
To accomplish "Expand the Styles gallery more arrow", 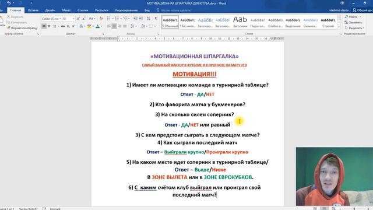I will [339, 27].
